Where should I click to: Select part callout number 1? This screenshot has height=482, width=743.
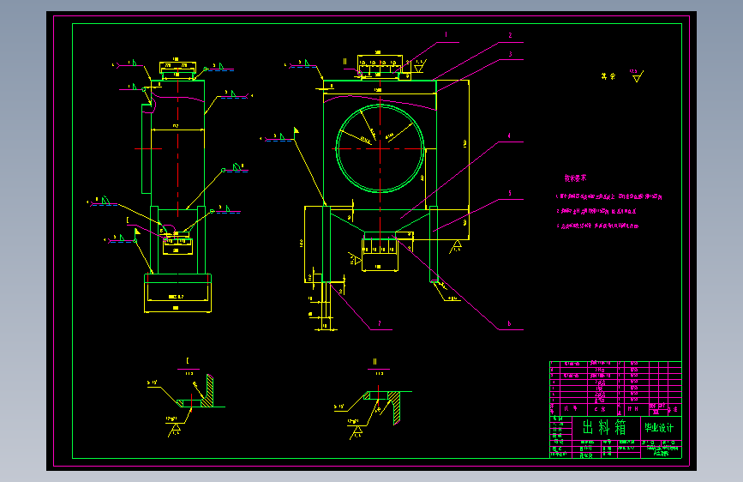[x=446, y=34]
